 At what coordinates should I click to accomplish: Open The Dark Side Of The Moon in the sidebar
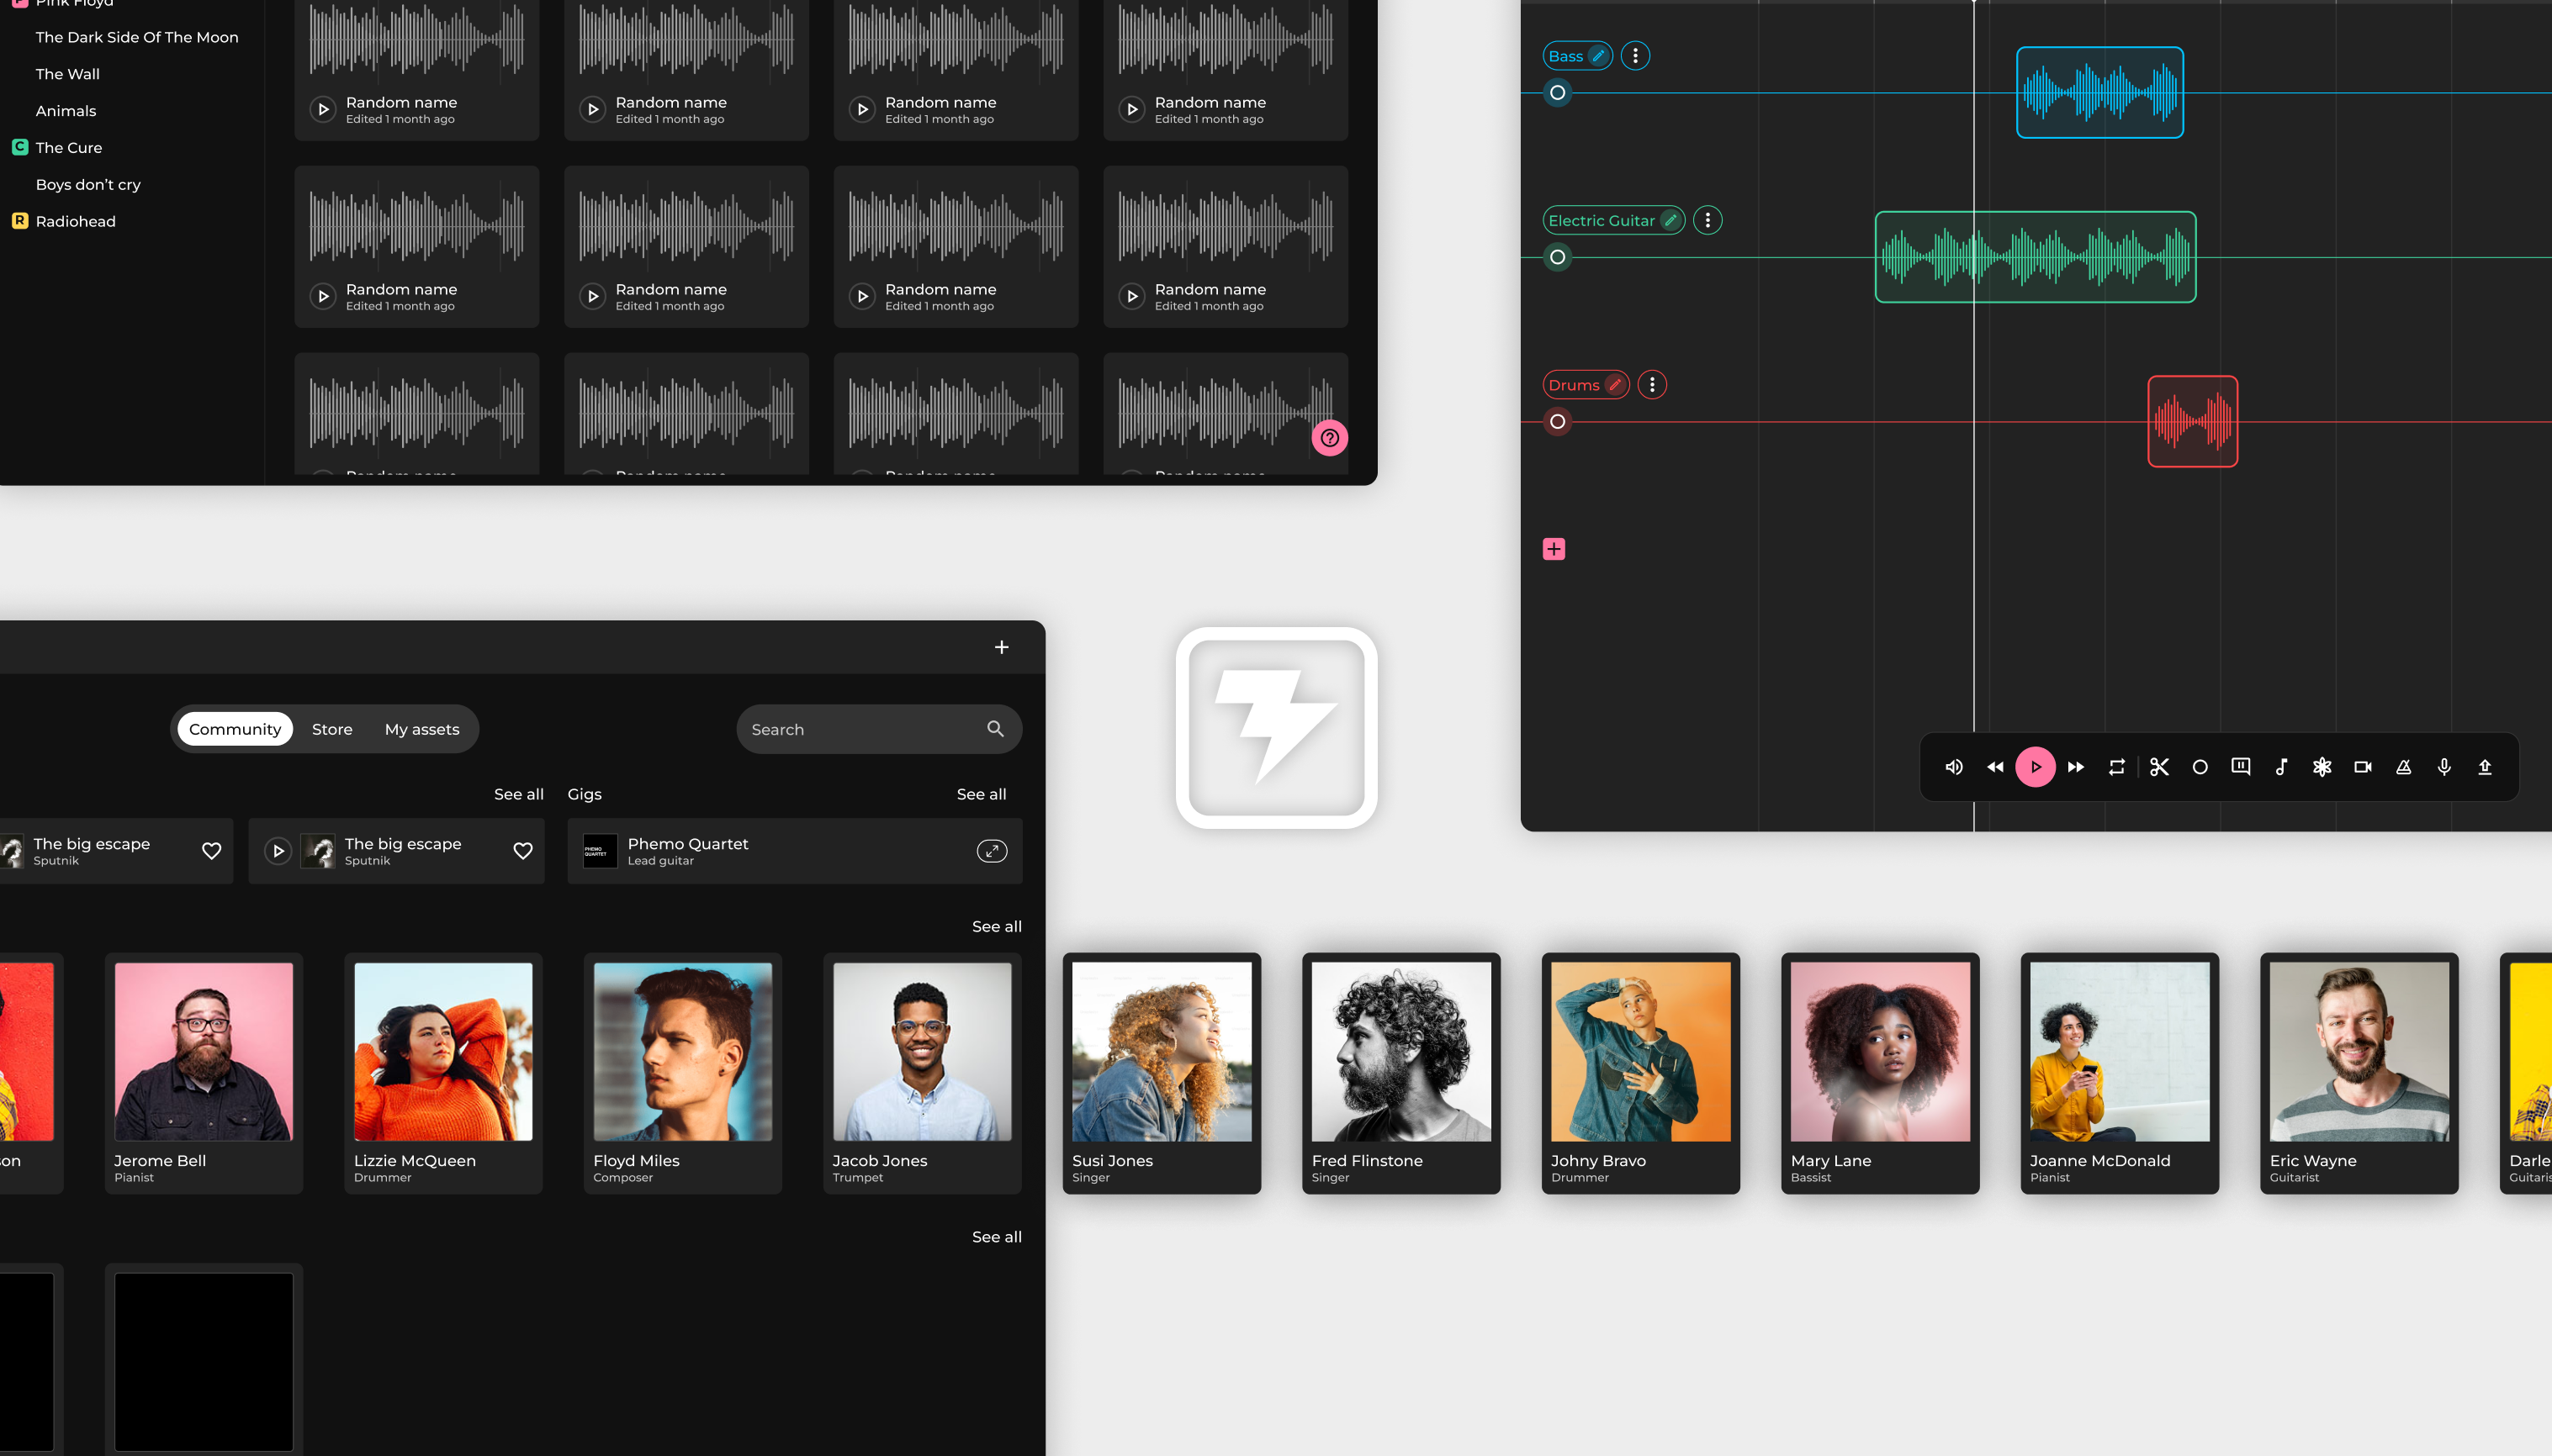coord(137,37)
